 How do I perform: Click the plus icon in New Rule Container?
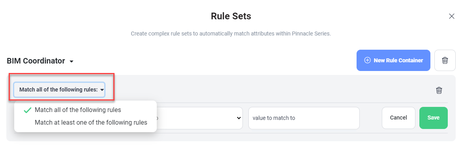367,60
